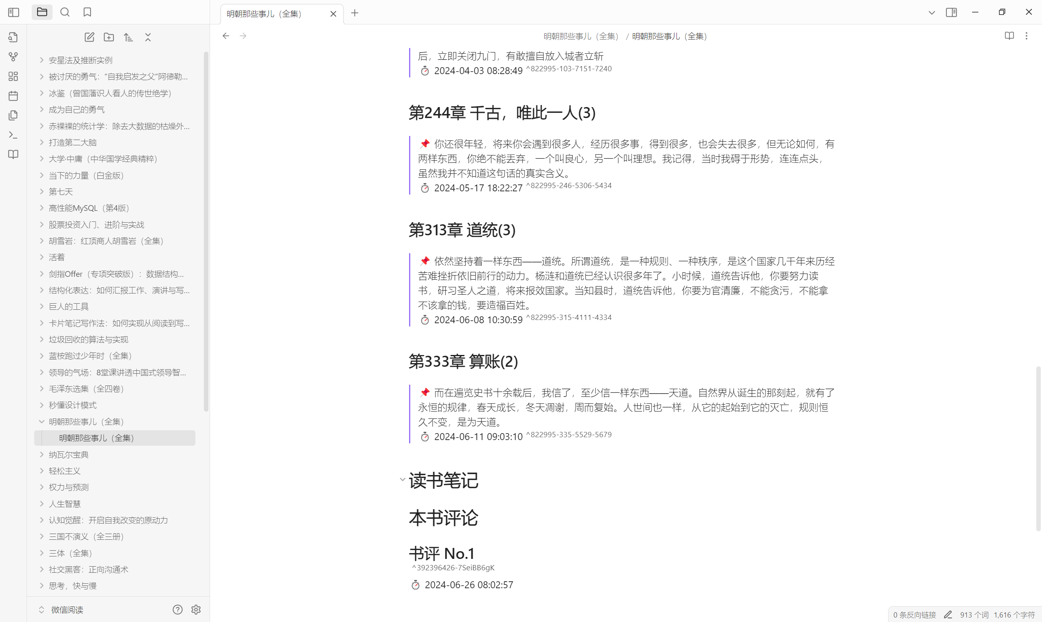Image resolution: width=1042 pixels, height=622 pixels.
Task: Click the note's vertical scrollbar
Action: 1038,449
